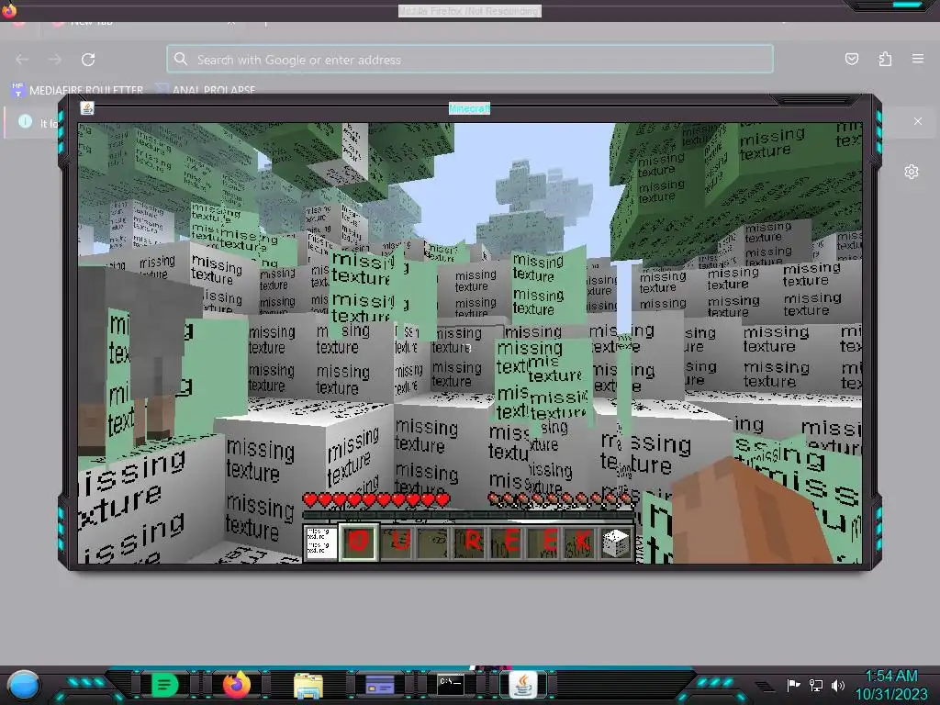This screenshot has width=940, height=705.
Task: Open the purple card app on taskbar
Action: [380, 685]
